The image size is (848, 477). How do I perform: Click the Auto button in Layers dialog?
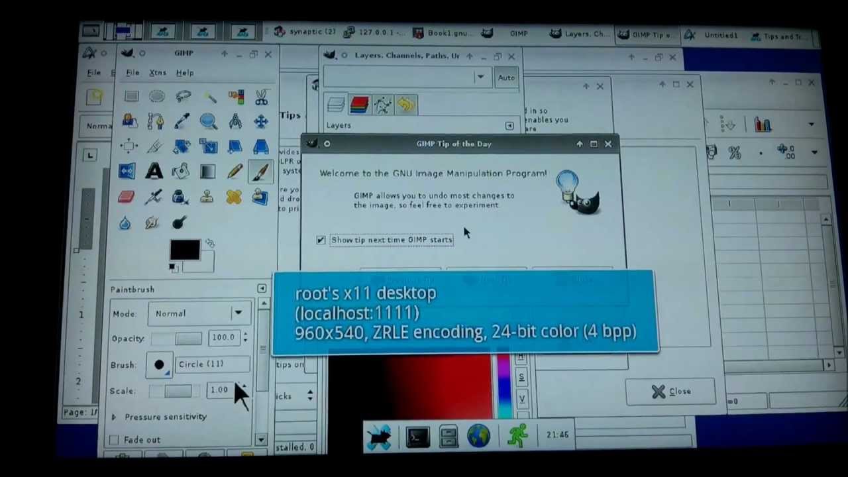[x=506, y=78]
